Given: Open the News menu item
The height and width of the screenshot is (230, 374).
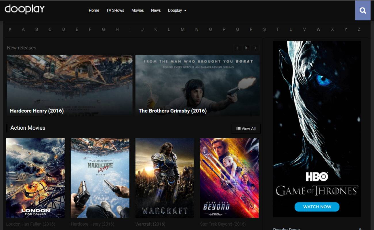Looking at the screenshot, I should (156, 10).
